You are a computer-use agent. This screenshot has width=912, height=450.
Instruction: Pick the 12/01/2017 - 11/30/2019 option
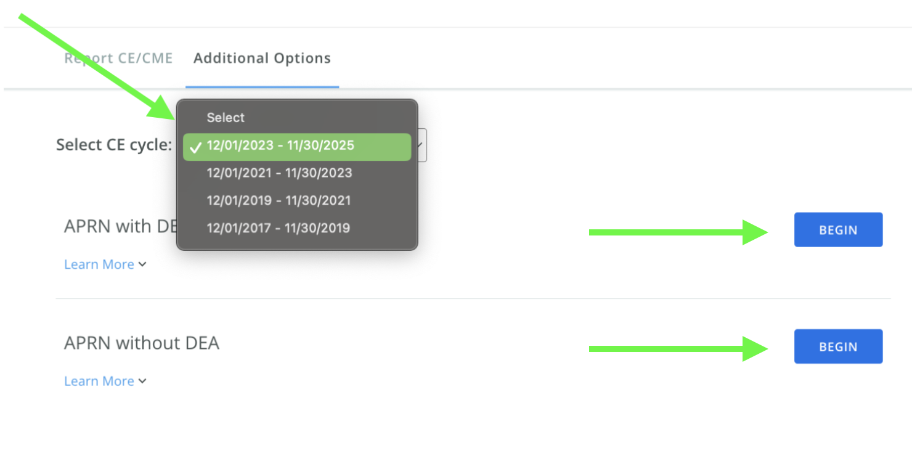(x=278, y=228)
